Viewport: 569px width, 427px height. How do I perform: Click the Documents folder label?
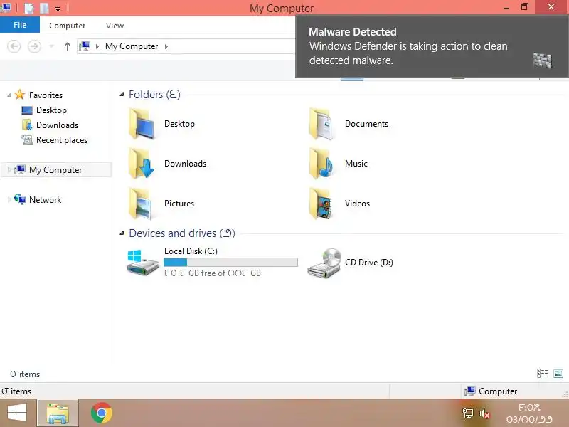tap(366, 124)
